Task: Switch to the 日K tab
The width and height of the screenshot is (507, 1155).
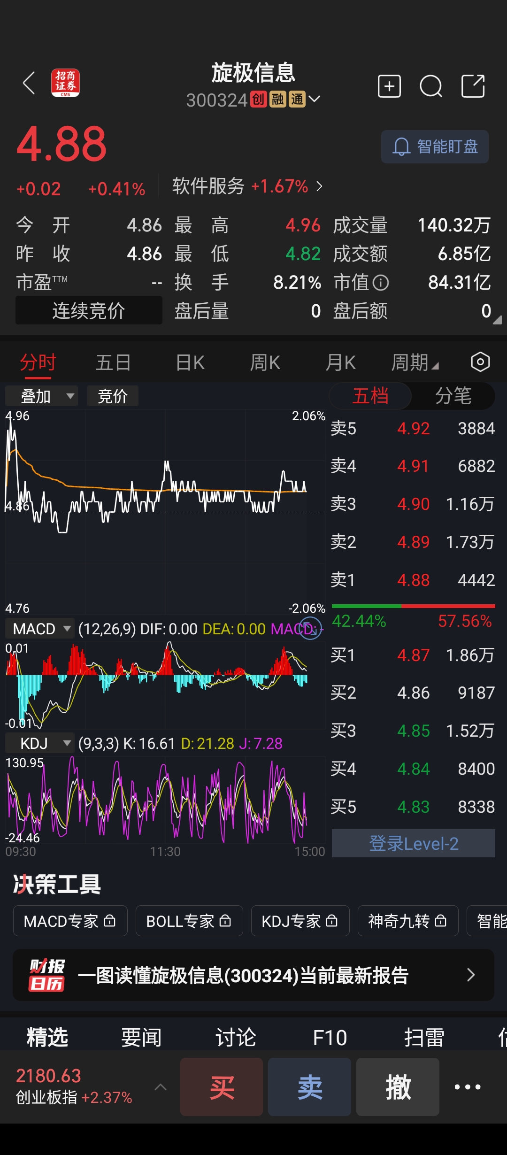Action: click(190, 362)
